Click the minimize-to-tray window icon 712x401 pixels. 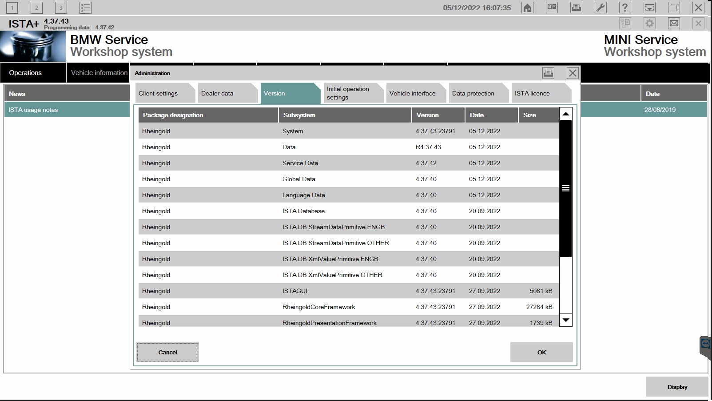[649, 8]
